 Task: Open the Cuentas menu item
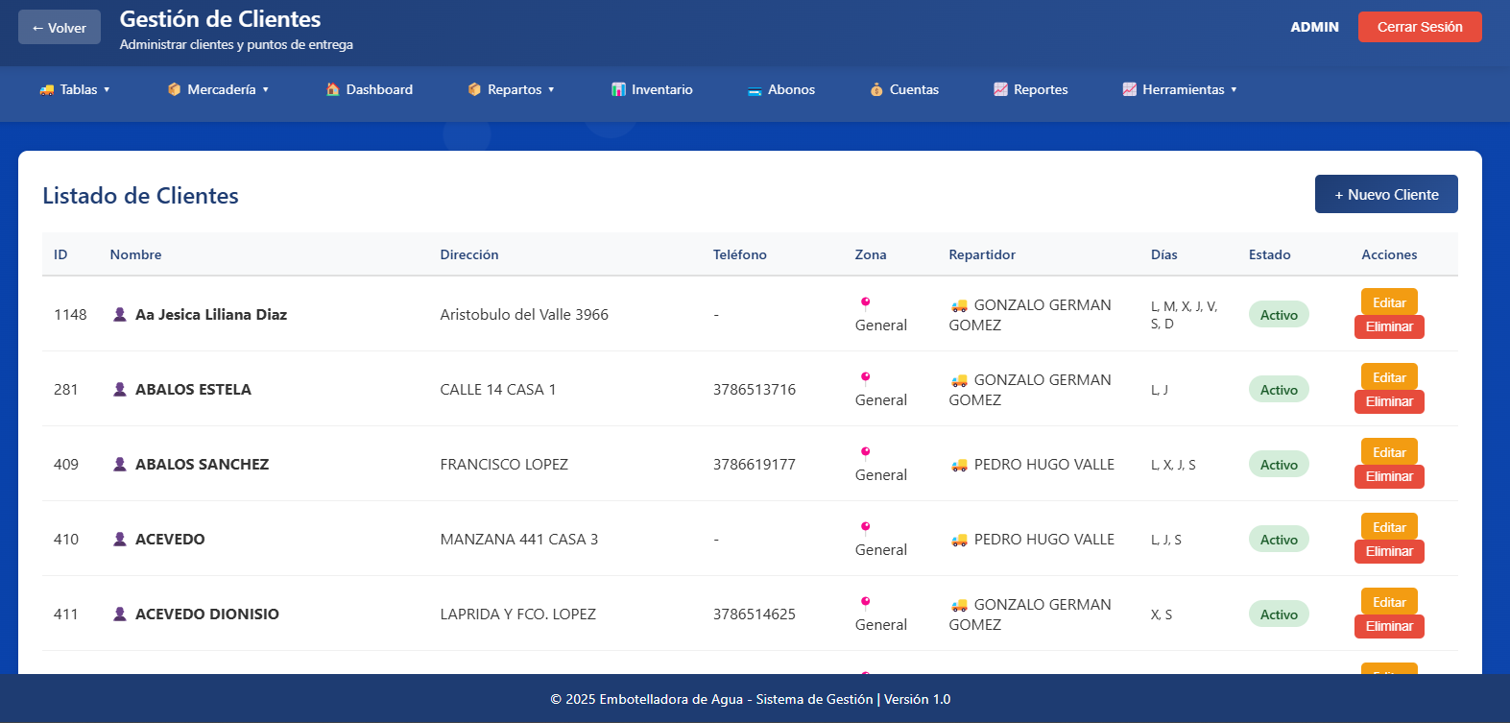[904, 89]
